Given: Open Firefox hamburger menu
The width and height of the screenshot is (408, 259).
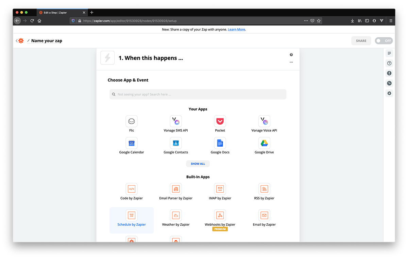Looking at the screenshot, I should (391, 21).
